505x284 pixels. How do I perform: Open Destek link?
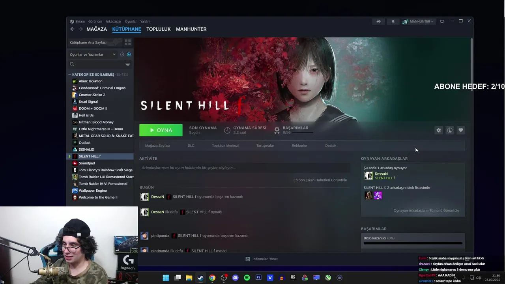click(x=331, y=146)
